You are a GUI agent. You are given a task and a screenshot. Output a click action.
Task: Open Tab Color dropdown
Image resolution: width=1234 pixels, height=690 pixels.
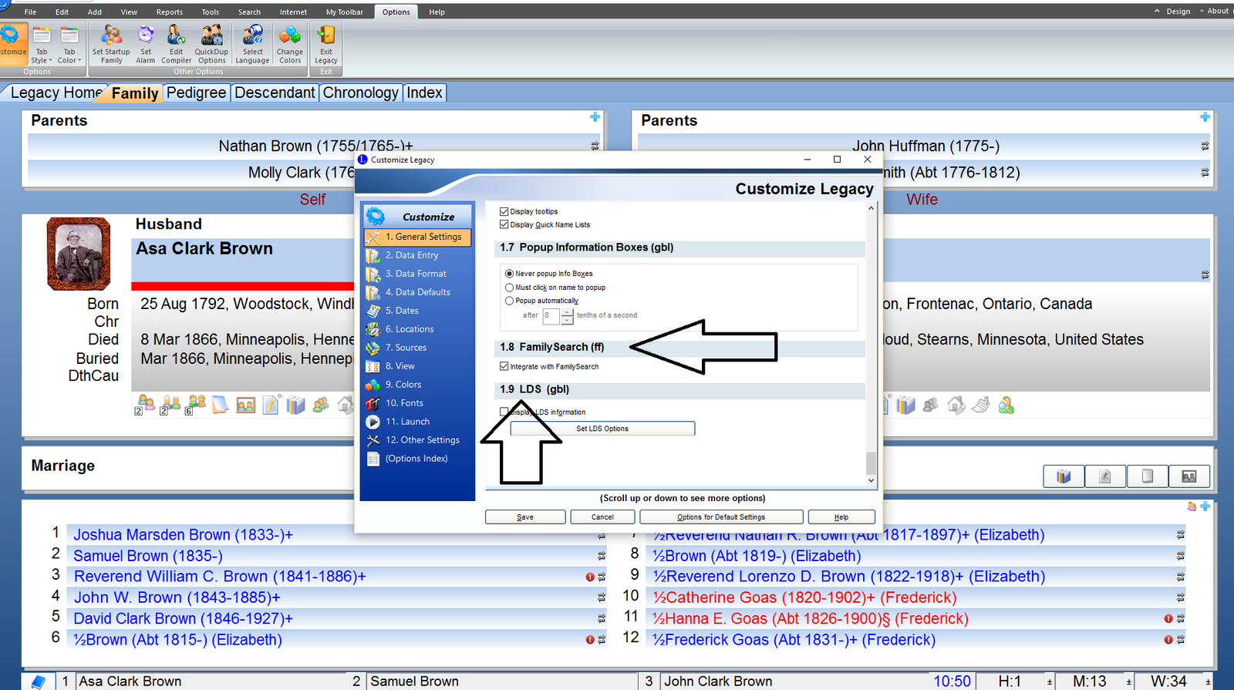69,45
